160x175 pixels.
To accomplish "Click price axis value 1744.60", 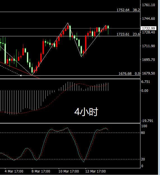I will click(x=148, y=18).
